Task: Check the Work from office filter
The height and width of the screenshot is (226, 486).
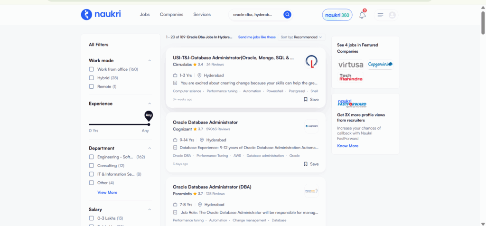Action: click(x=92, y=69)
